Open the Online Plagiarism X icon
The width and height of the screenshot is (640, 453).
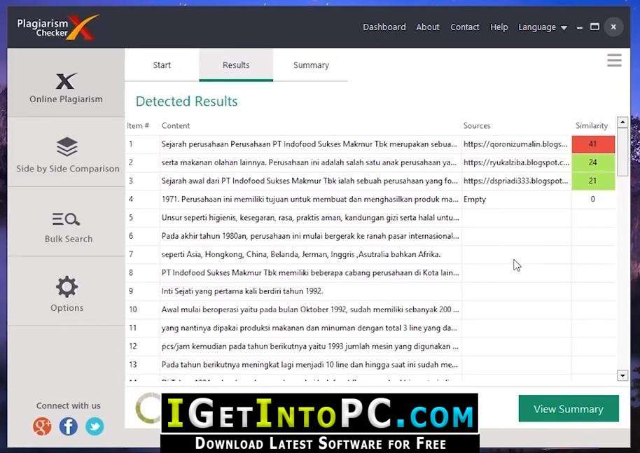click(66, 81)
